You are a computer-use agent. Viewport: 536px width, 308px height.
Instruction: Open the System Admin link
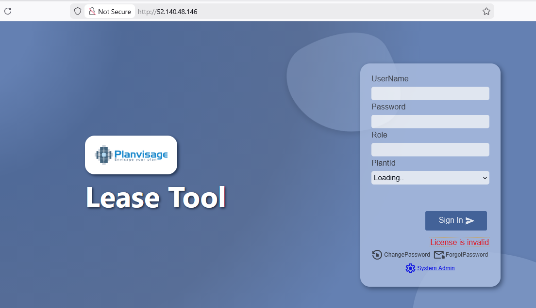point(435,268)
